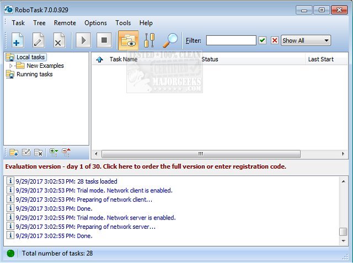Click the task list horizontal scrollbar
This screenshot has width=353, height=263.
[200, 154]
